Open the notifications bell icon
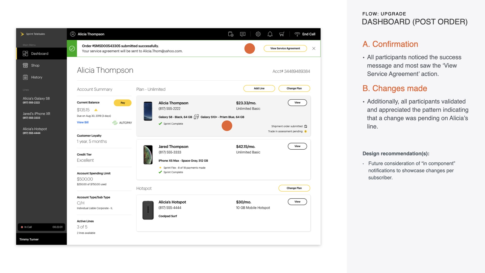This screenshot has width=485, height=273. [270, 34]
